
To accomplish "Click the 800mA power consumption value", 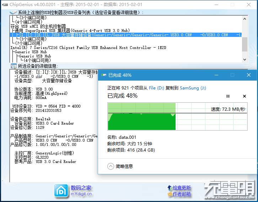I will (41, 98).
